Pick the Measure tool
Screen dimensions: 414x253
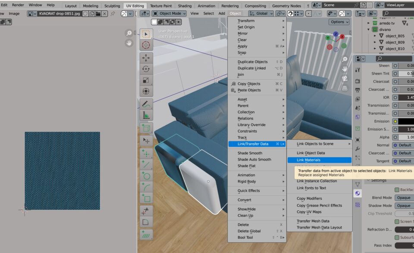pos(146,115)
